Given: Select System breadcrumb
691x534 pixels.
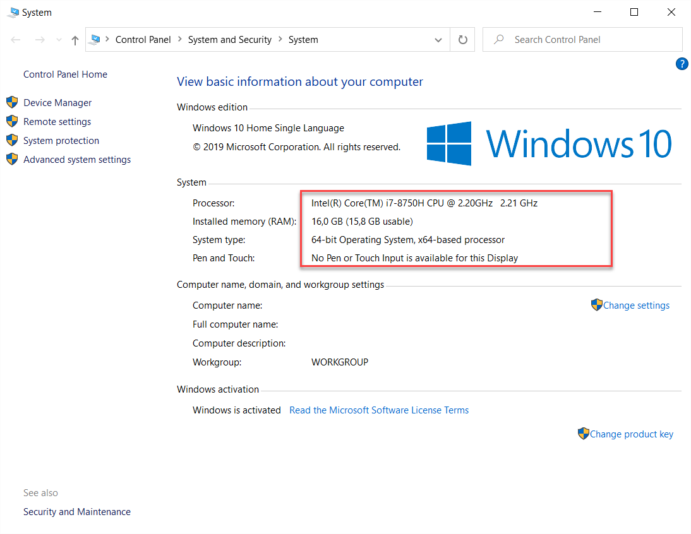Looking at the screenshot, I should (x=303, y=40).
